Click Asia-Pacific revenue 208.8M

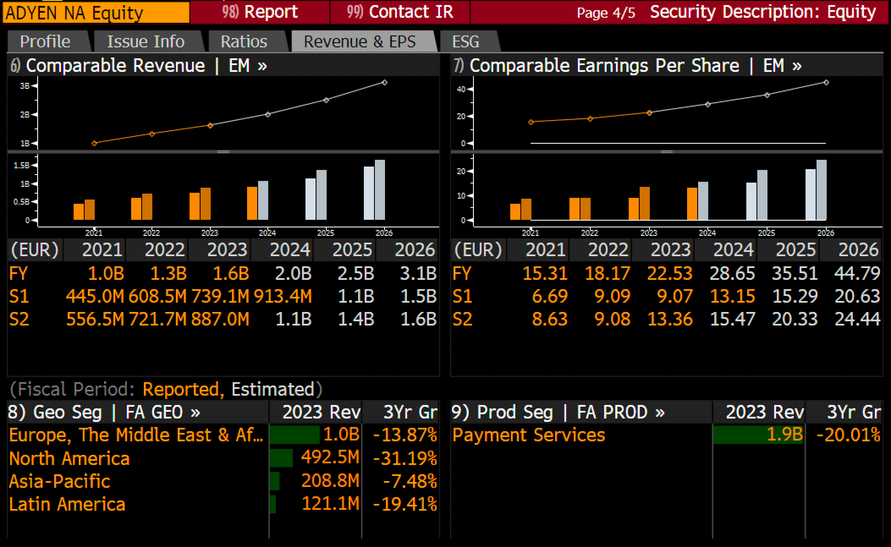click(330, 481)
